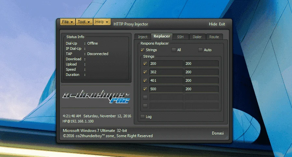292x157 pixels.
Task: Open the File menu
Action: pos(67,22)
